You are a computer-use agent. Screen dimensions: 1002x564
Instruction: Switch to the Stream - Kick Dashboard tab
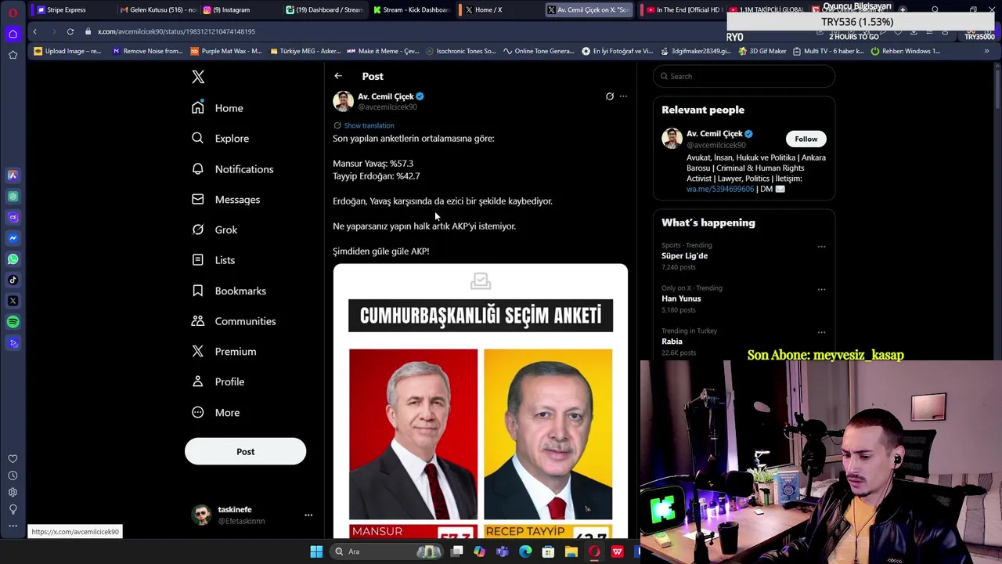(x=411, y=9)
